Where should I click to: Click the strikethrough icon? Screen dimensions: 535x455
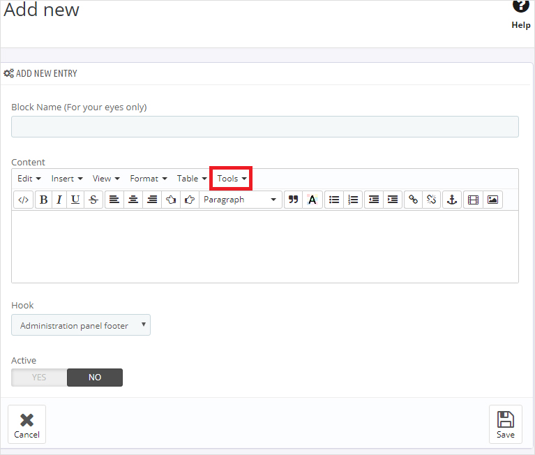(x=93, y=200)
